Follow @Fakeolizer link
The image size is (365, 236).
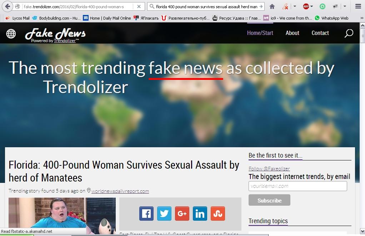269,169
